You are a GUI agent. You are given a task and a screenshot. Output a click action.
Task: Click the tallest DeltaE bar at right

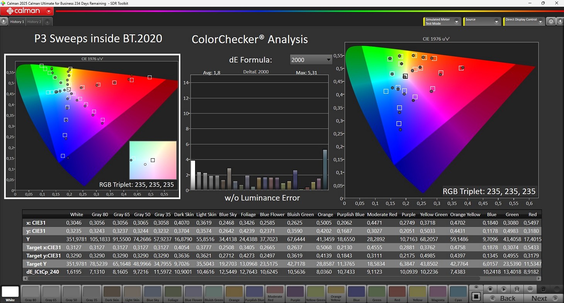pos(325,169)
